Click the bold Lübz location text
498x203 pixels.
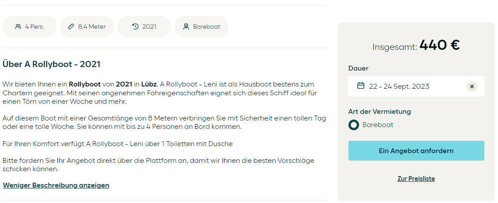click(x=149, y=84)
